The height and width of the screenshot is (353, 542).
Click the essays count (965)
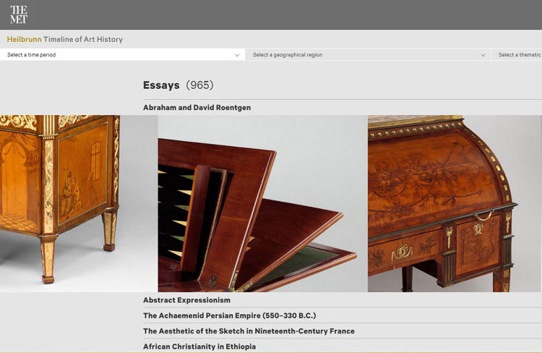199,85
